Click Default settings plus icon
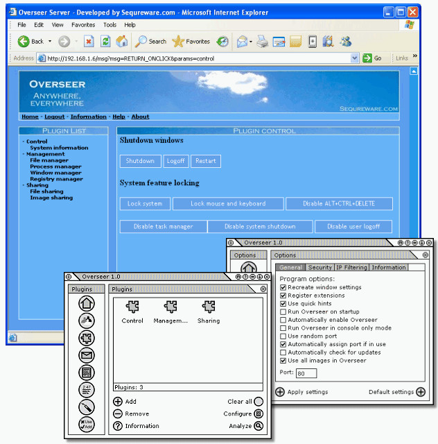Screen dimensions: 438x444 [421, 392]
